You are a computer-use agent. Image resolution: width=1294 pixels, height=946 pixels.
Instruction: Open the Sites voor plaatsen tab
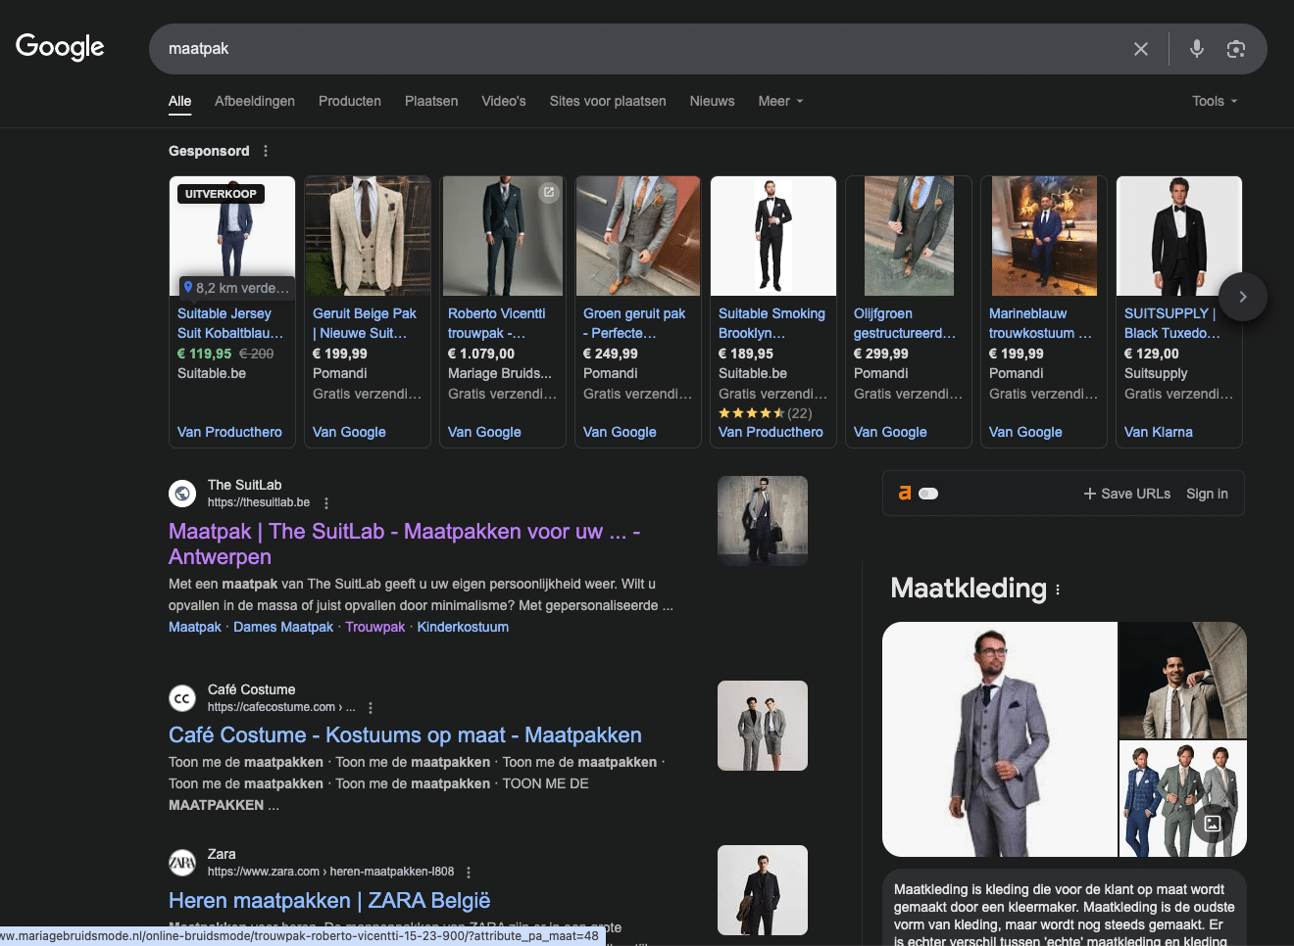point(608,101)
